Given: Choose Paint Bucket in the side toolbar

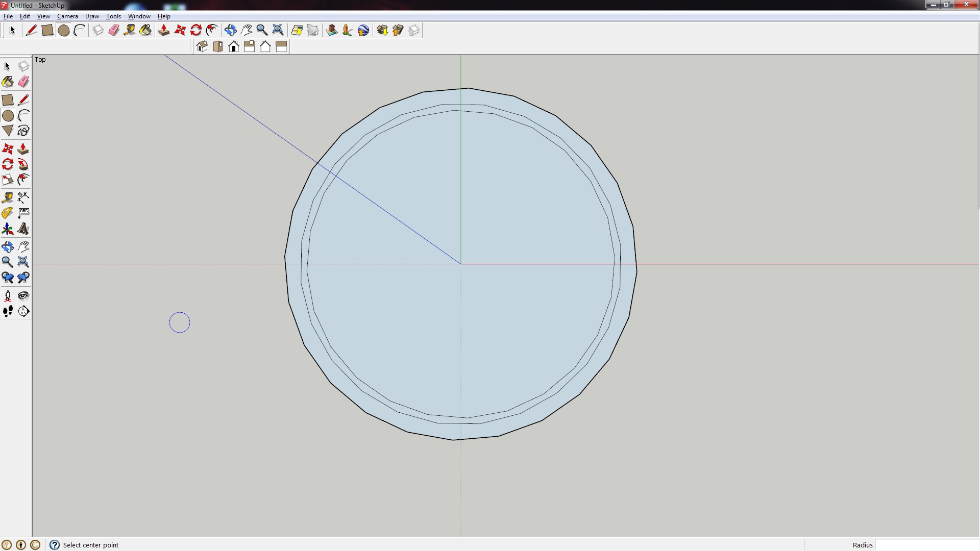Looking at the screenshot, I should pos(8,82).
